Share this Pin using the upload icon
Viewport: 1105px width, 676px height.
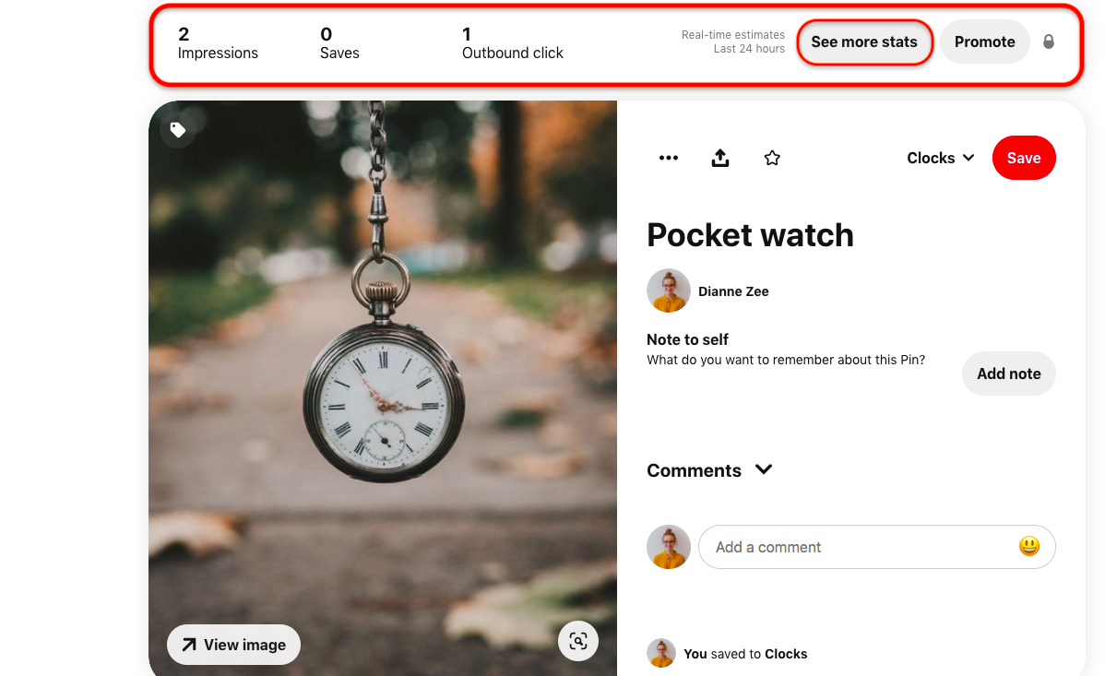[719, 158]
